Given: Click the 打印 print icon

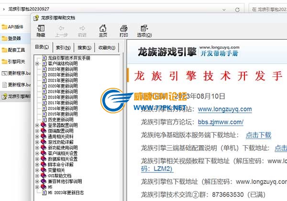Looking at the screenshot, I should click(x=124, y=28).
